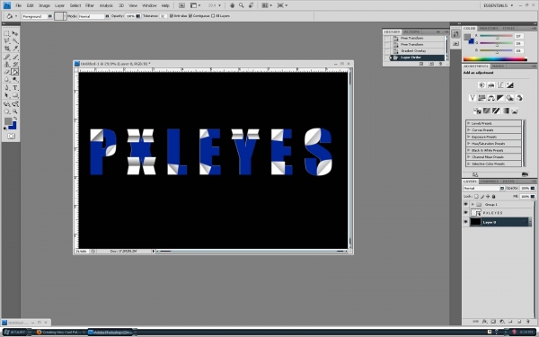Screen dimensions: 539x337
Task: Select the Dodge tool
Action: (x=15, y=79)
